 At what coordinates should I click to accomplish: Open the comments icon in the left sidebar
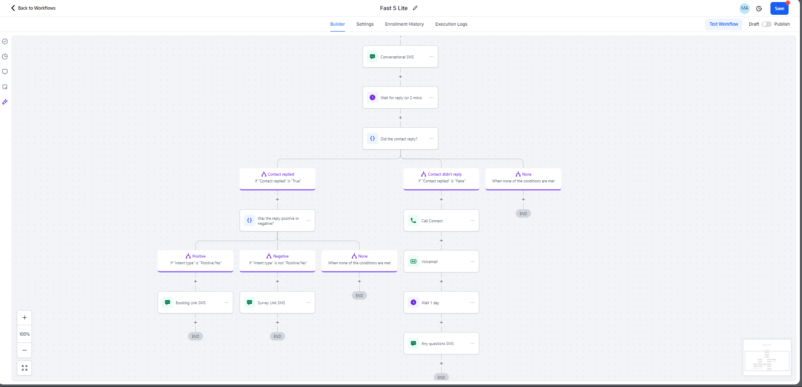coord(5,72)
